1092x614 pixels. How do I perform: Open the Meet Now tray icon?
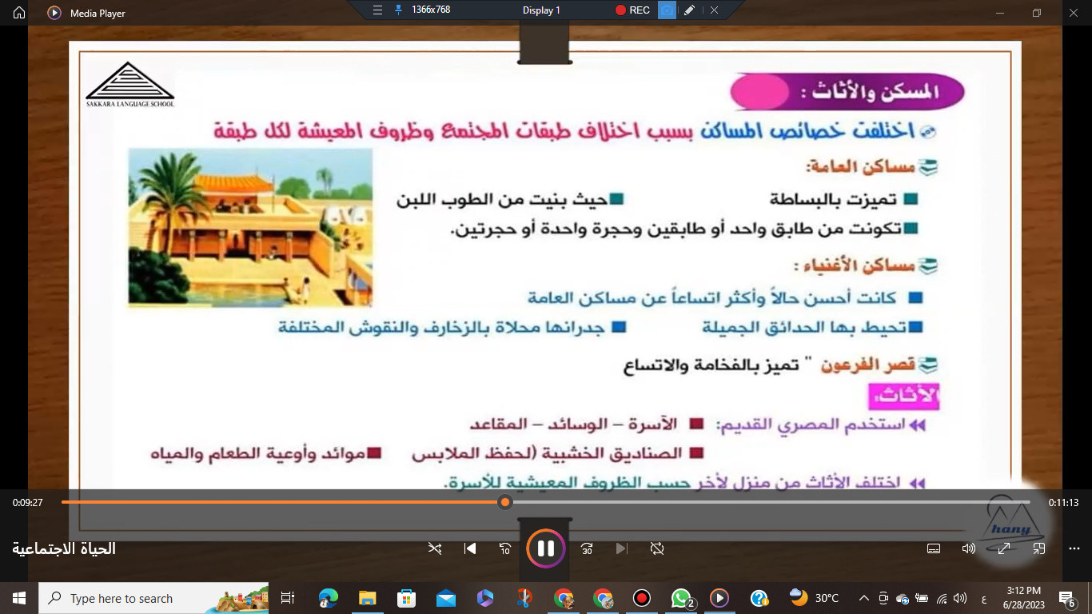point(883,598)
